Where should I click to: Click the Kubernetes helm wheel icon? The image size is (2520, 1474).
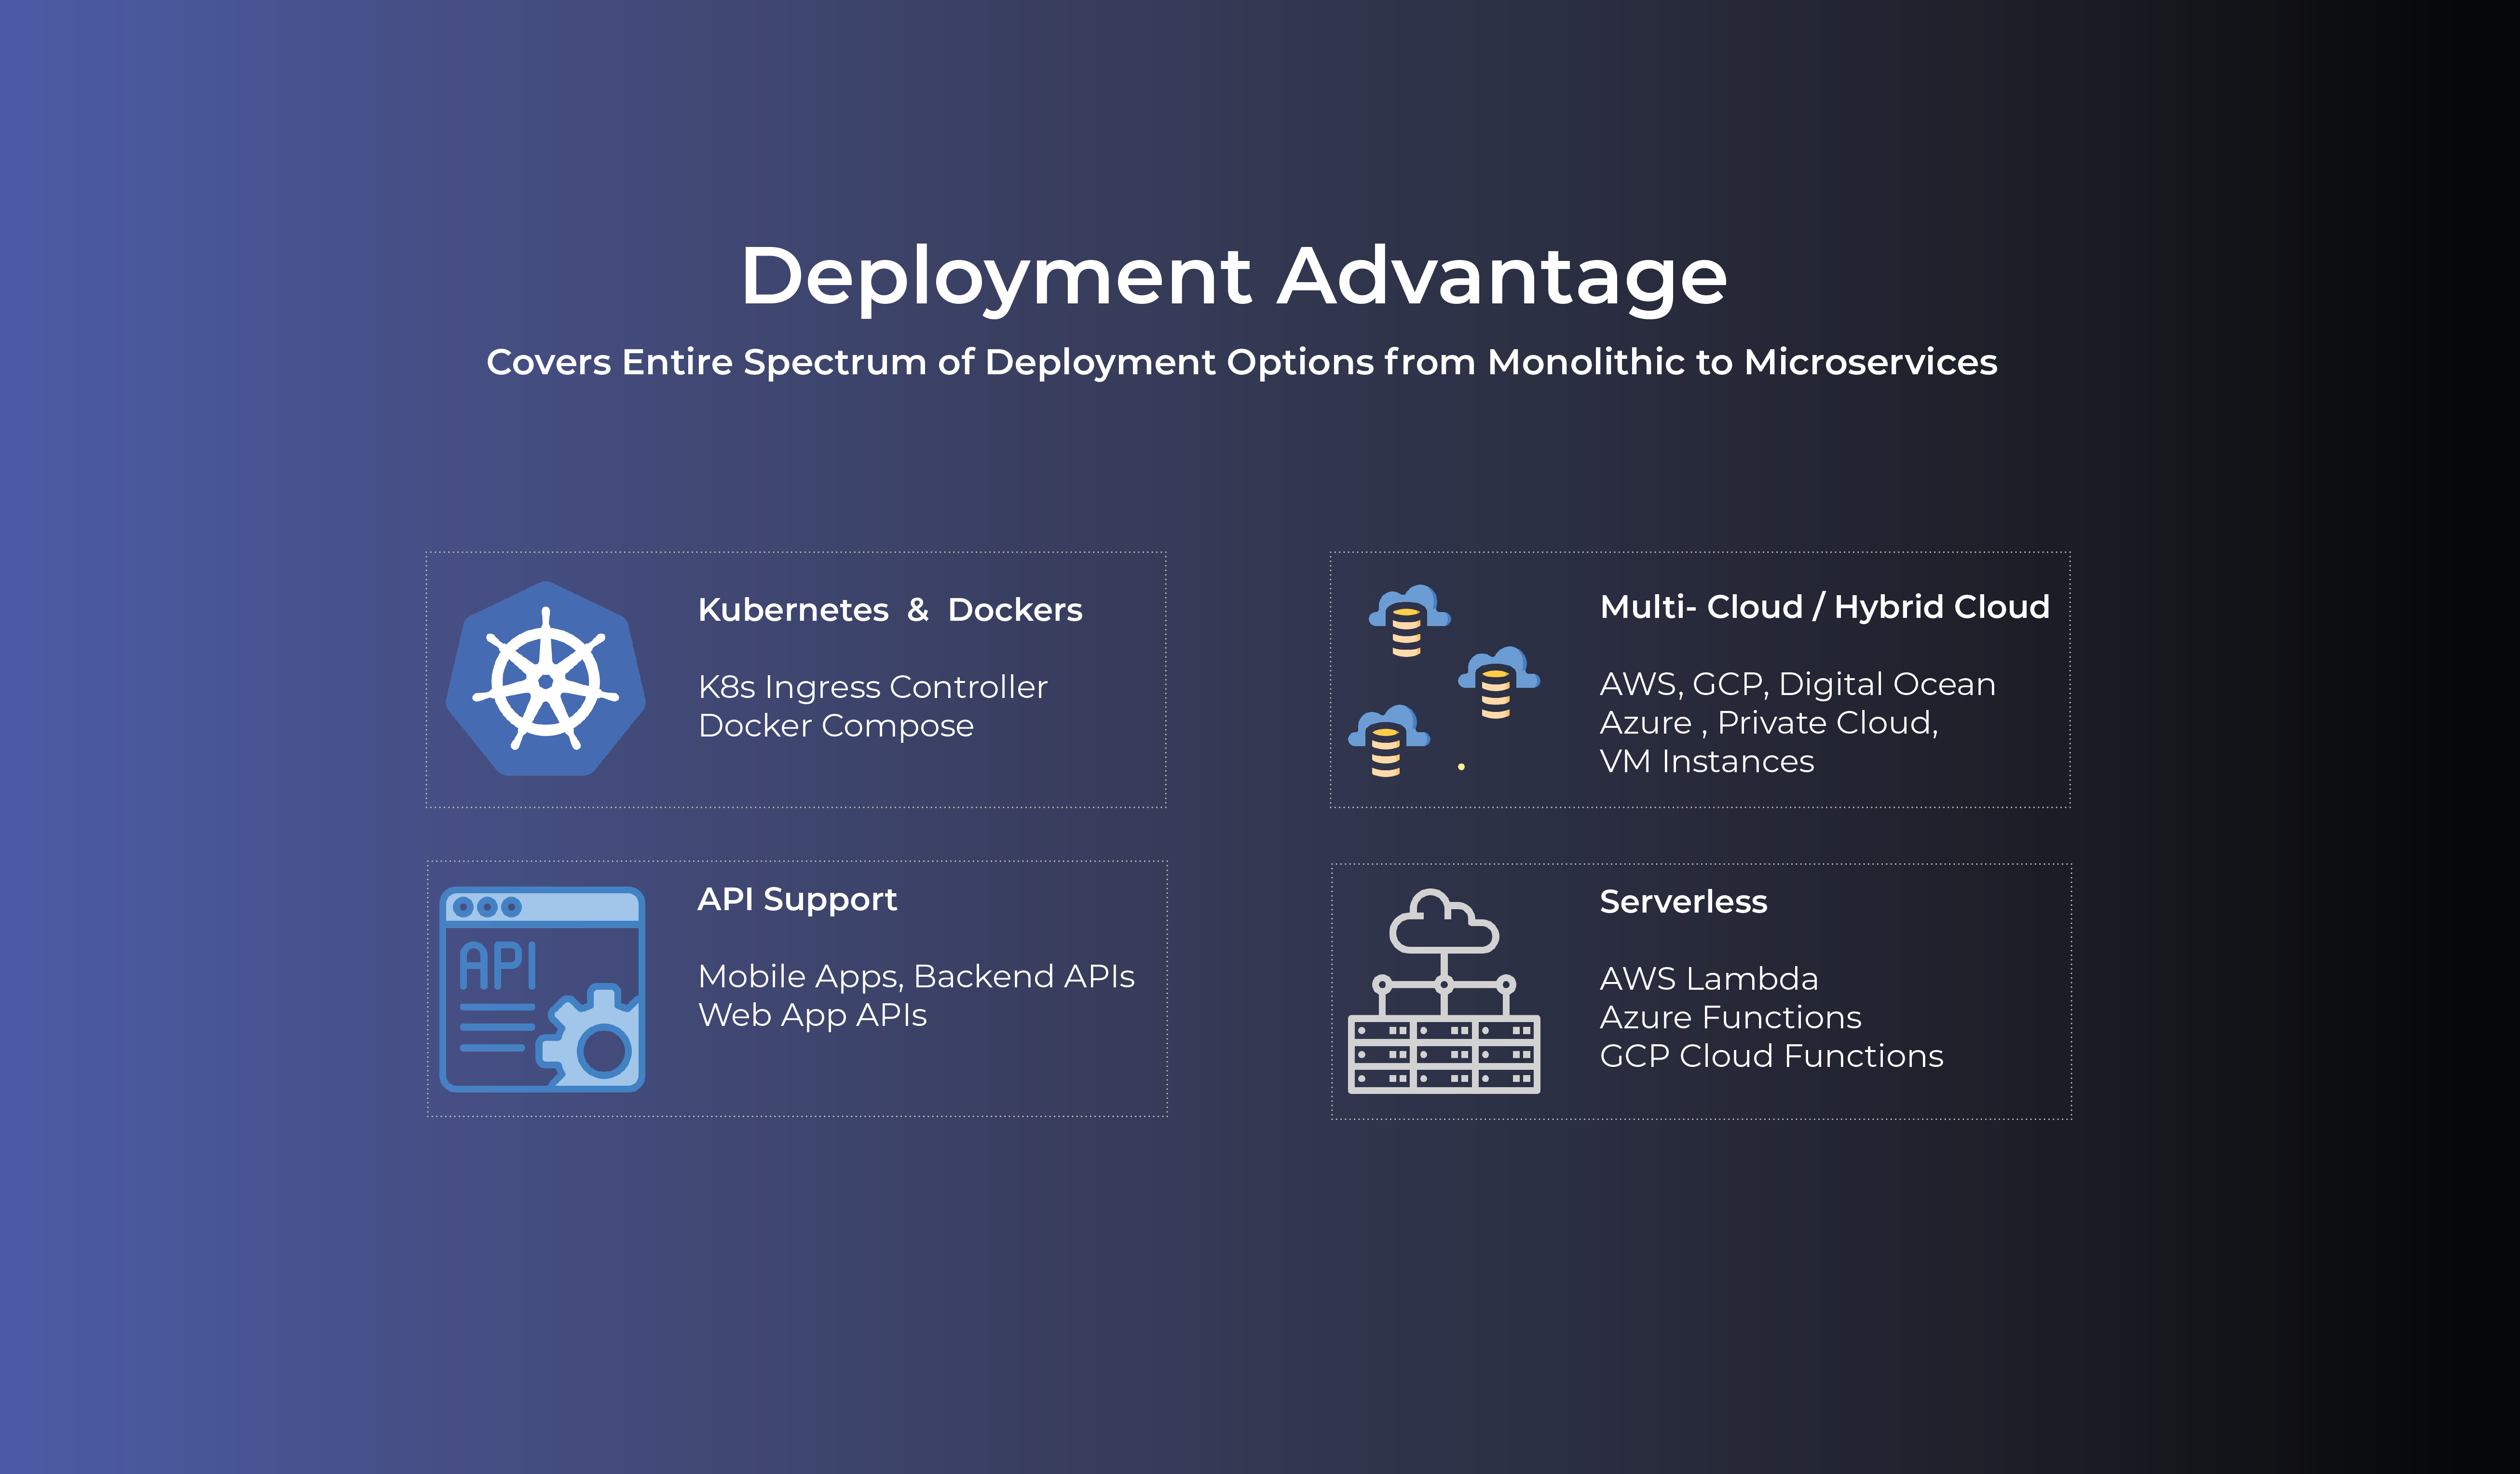point(545,678)
